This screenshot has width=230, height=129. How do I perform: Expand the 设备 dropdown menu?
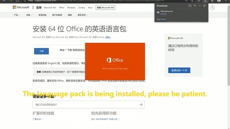(x=29, y=15)
